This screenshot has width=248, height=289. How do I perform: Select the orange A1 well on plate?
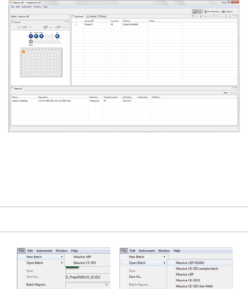click(x=24, y=52)
